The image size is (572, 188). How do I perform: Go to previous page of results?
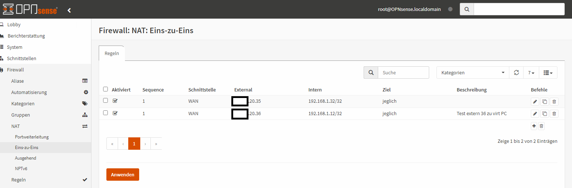[123, 144]
